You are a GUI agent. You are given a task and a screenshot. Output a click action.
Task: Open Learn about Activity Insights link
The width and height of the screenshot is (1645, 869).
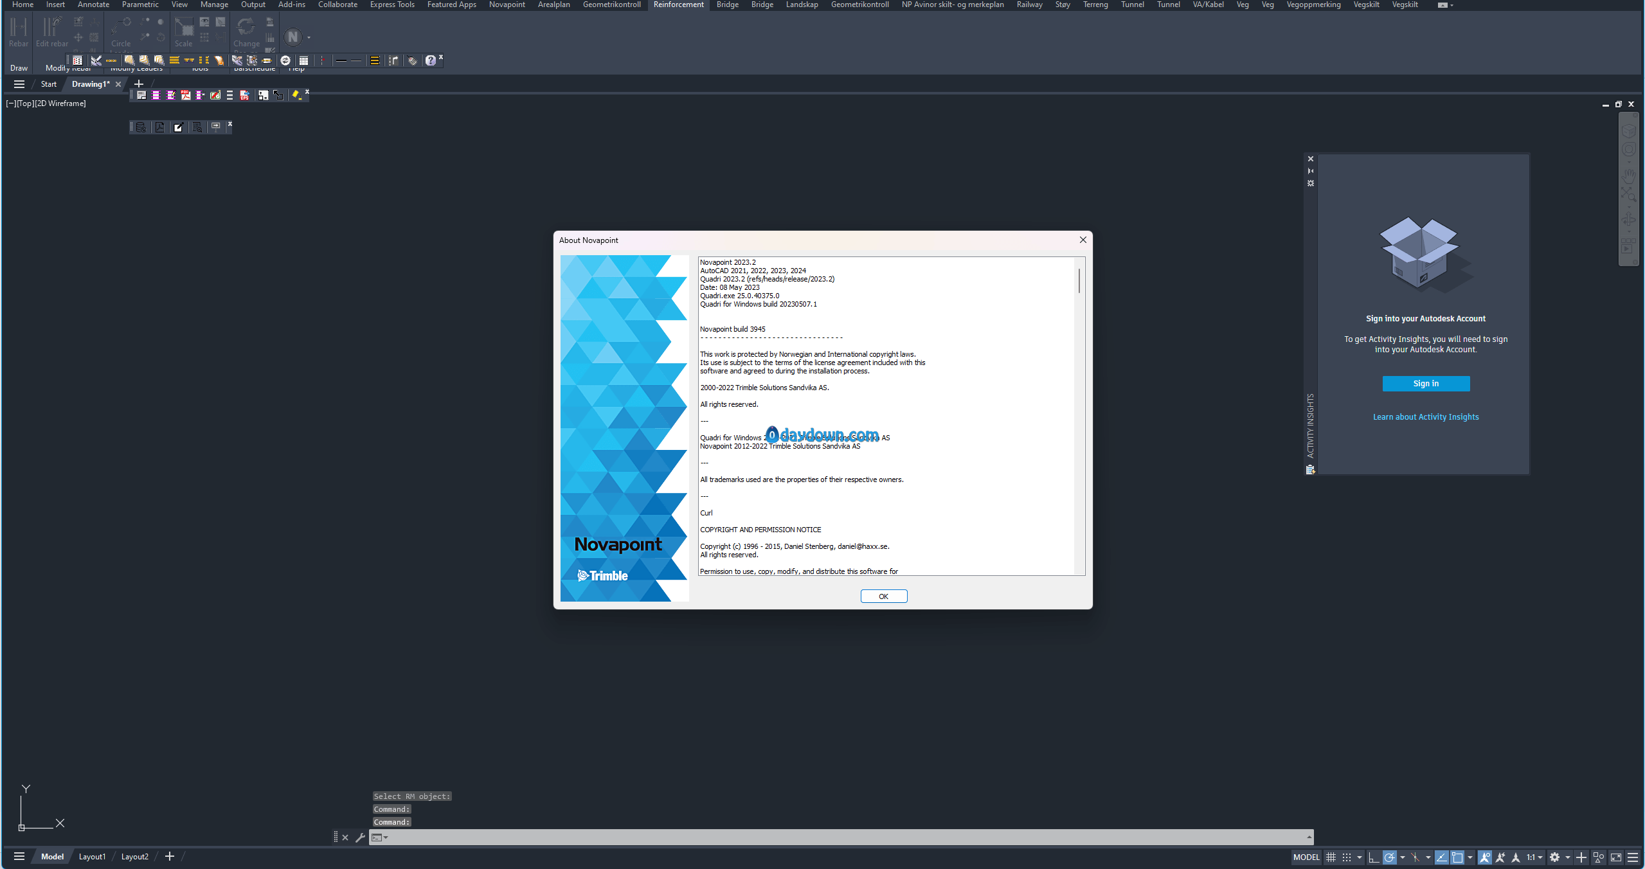[1426, 417]
